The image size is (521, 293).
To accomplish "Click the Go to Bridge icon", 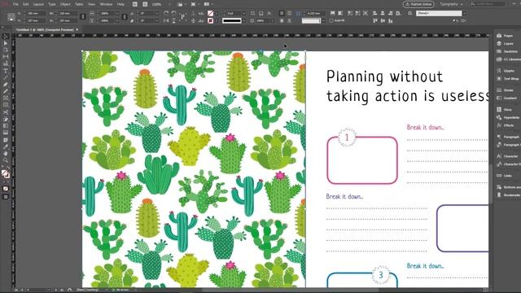I will click(135, 4).
